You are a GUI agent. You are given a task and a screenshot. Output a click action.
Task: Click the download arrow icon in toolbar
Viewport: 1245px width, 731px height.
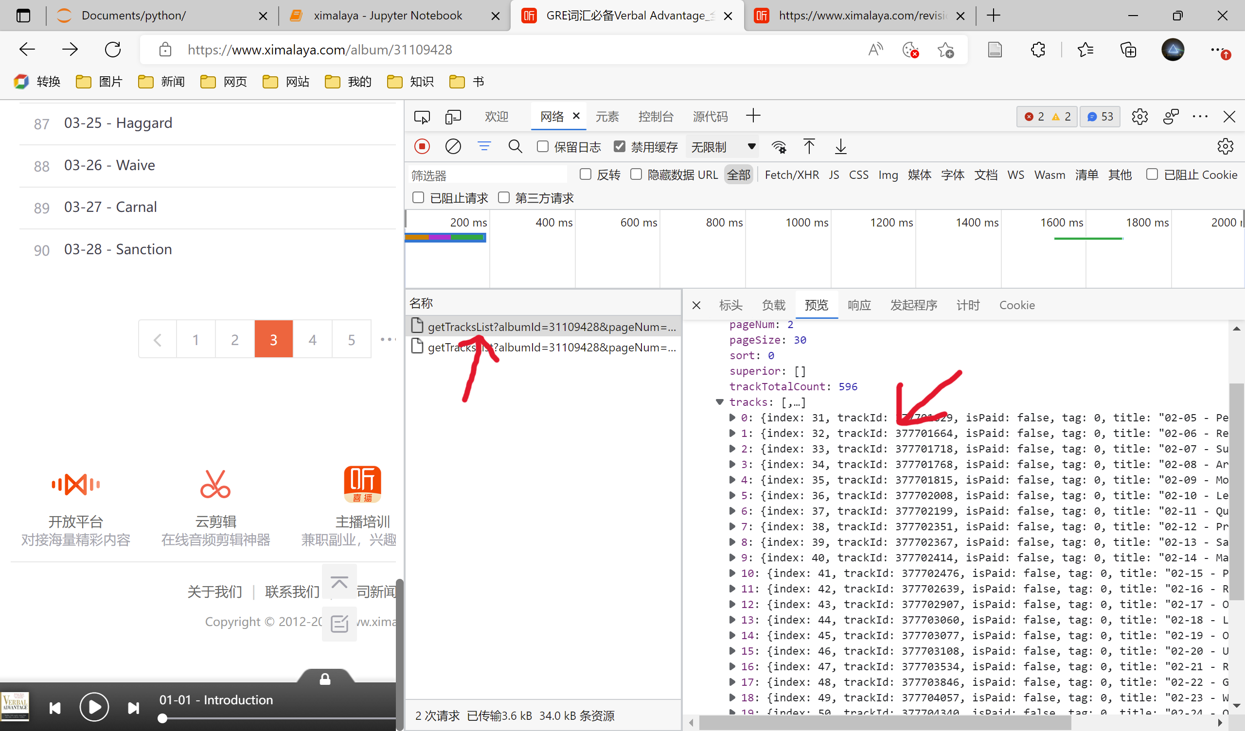pos(840,147)
